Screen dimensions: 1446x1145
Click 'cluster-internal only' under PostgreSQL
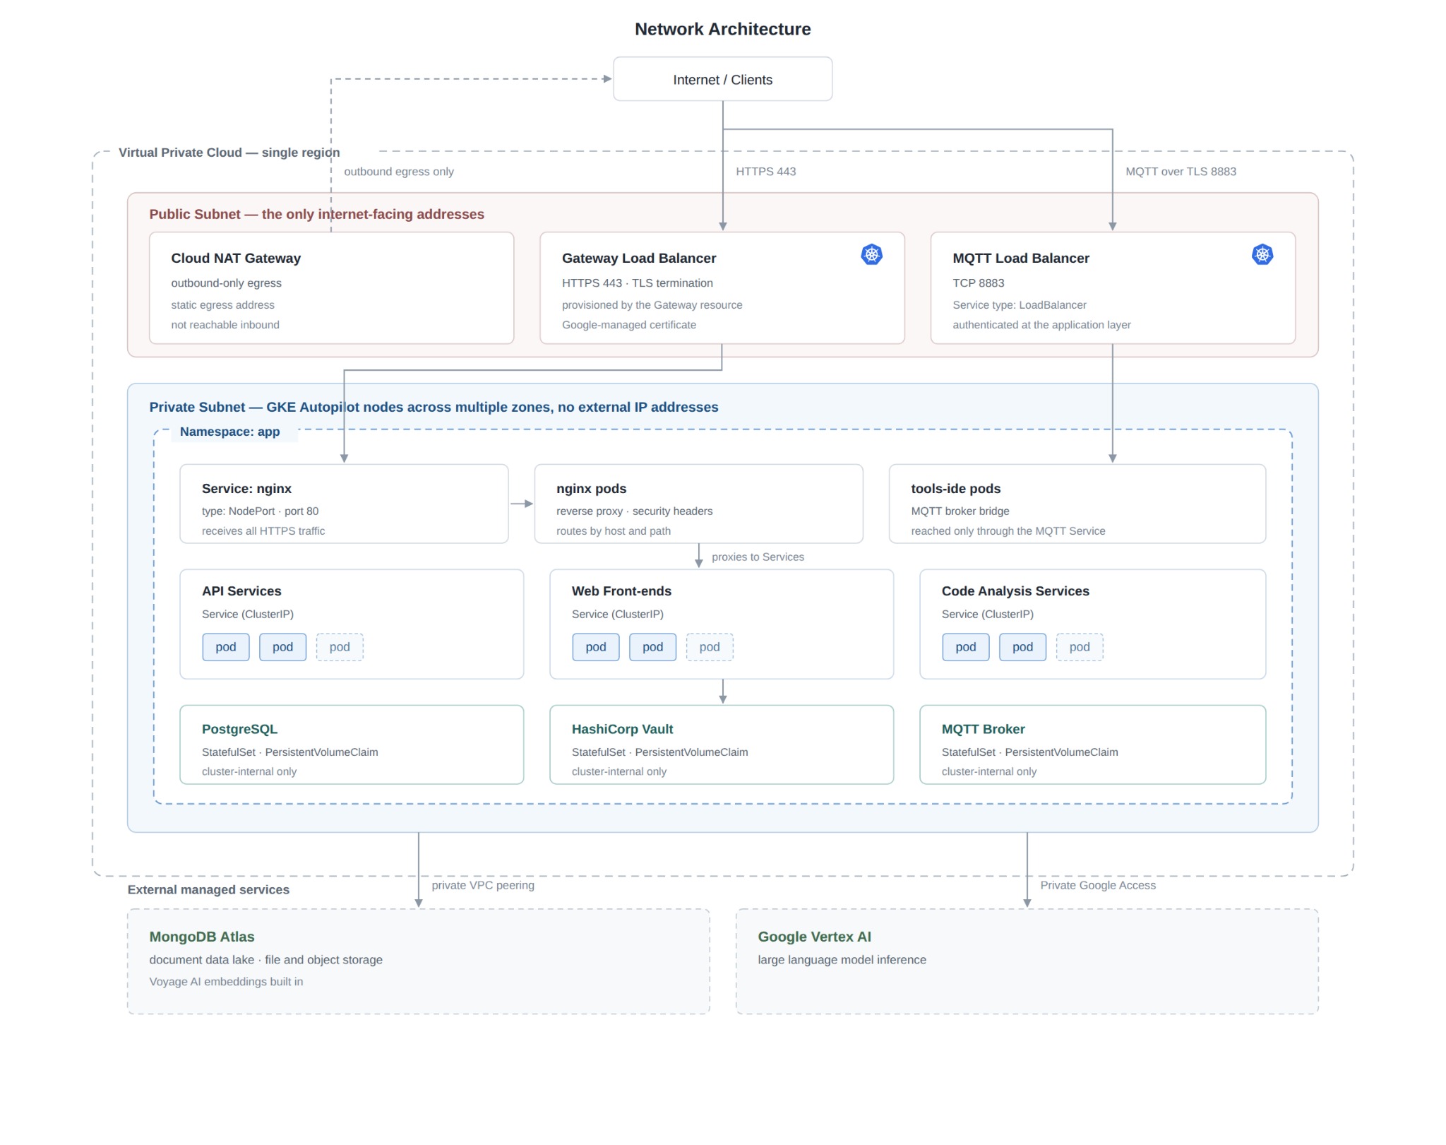(x=249, y=772)
